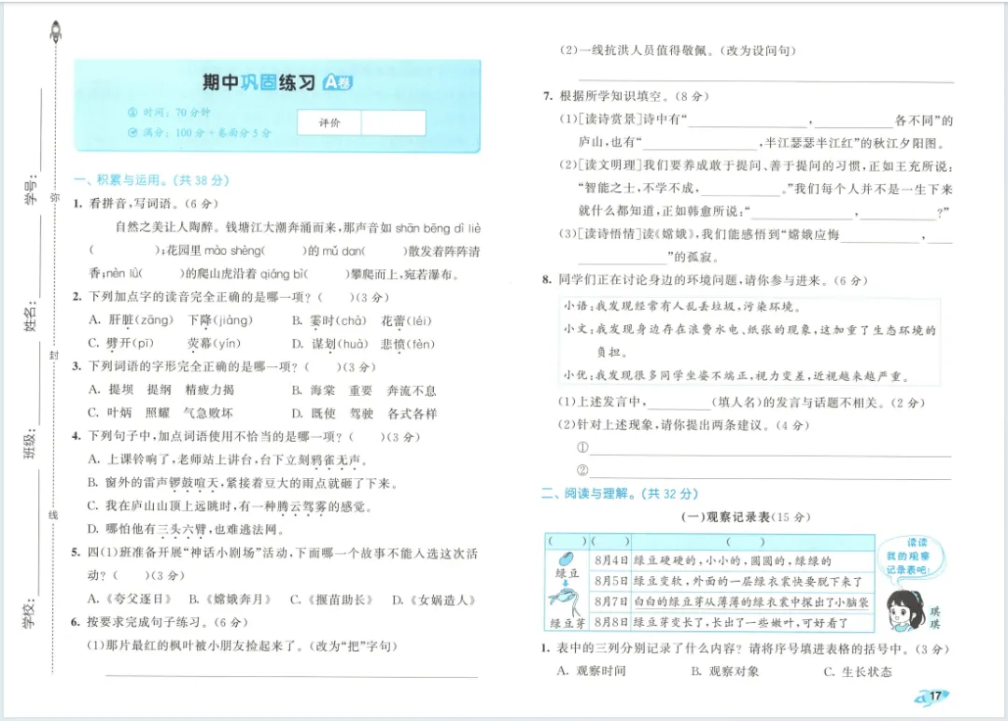Click the cartoon girl 琪琪 illustration
Viewport: 1008px width, 721px height.
pyautogui.click(x=905, y=610)
